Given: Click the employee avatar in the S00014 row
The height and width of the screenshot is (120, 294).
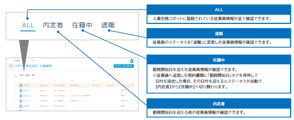Looking at the screenshot, I should [x=21, y=90].
